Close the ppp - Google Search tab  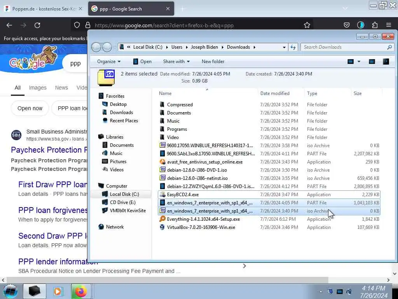168,9
